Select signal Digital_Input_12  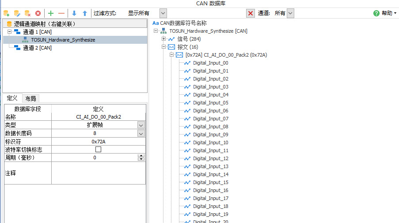210,158
